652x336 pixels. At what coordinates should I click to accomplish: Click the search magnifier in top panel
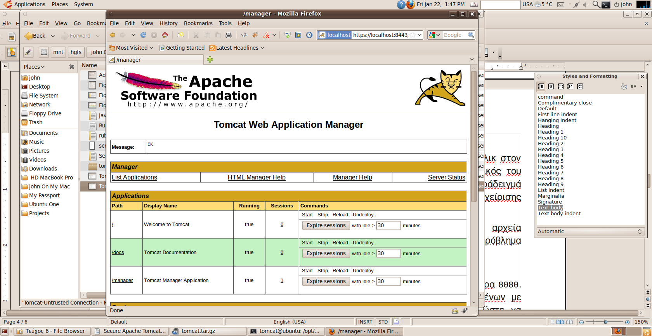coord(596,5)
